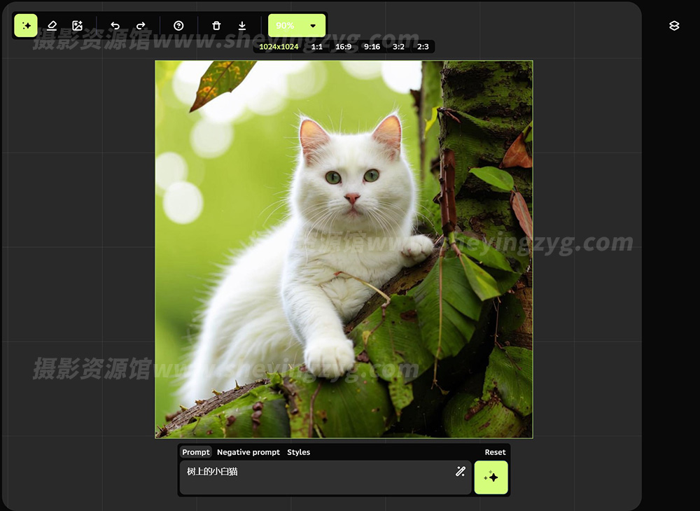700x511 pixels.
Task: Click the add image icon
Action: click(x=78, y=26)
